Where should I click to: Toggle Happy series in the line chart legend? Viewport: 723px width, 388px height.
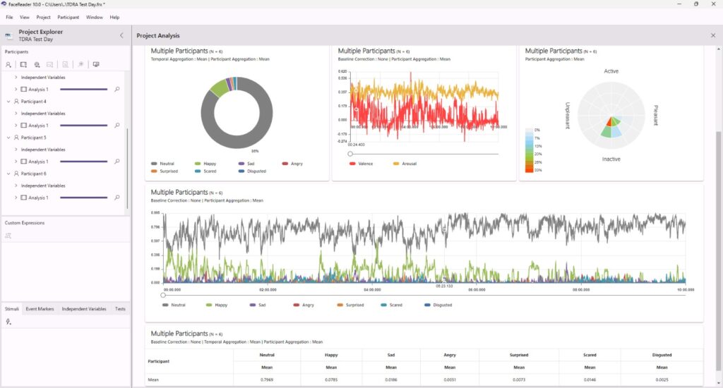coord(218,305)
